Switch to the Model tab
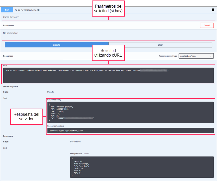This screenshot has width=217, height=181. 86,153
